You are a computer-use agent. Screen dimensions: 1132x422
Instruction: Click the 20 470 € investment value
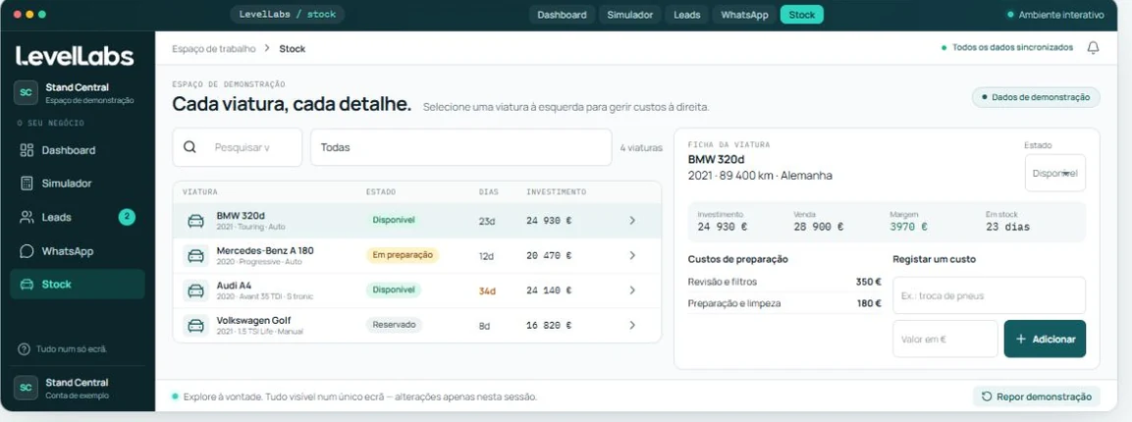pyautogui.click(x=549, y=255)
